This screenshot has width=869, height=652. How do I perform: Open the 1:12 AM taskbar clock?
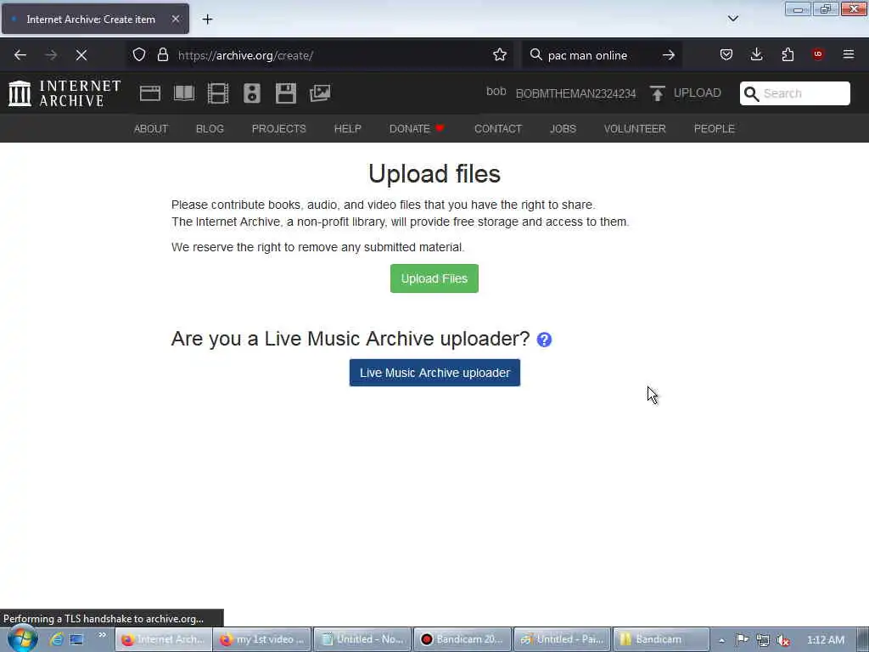(x=826, y=640)
